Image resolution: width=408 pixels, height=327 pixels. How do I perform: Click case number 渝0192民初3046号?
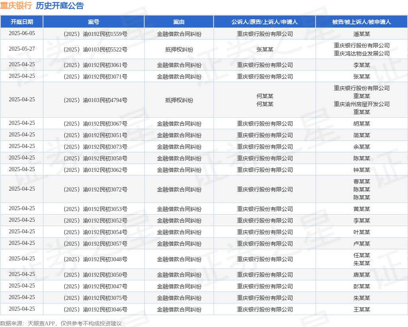point(105,309)
